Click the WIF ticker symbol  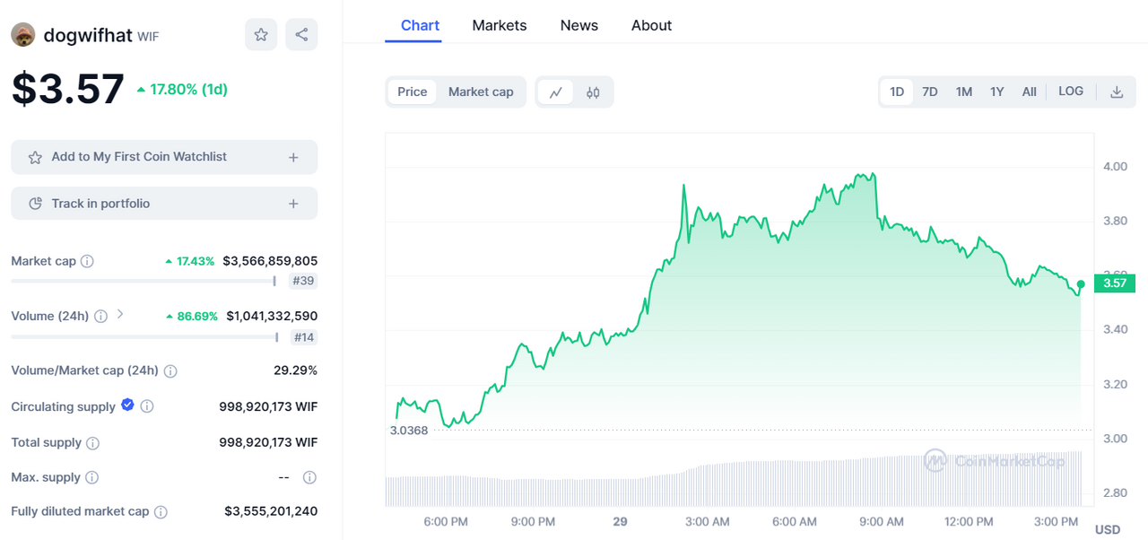pos(148,37)
